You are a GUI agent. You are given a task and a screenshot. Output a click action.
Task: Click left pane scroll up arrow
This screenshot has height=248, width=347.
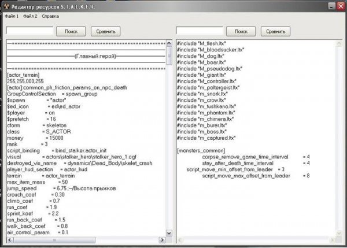pos(169,43)
